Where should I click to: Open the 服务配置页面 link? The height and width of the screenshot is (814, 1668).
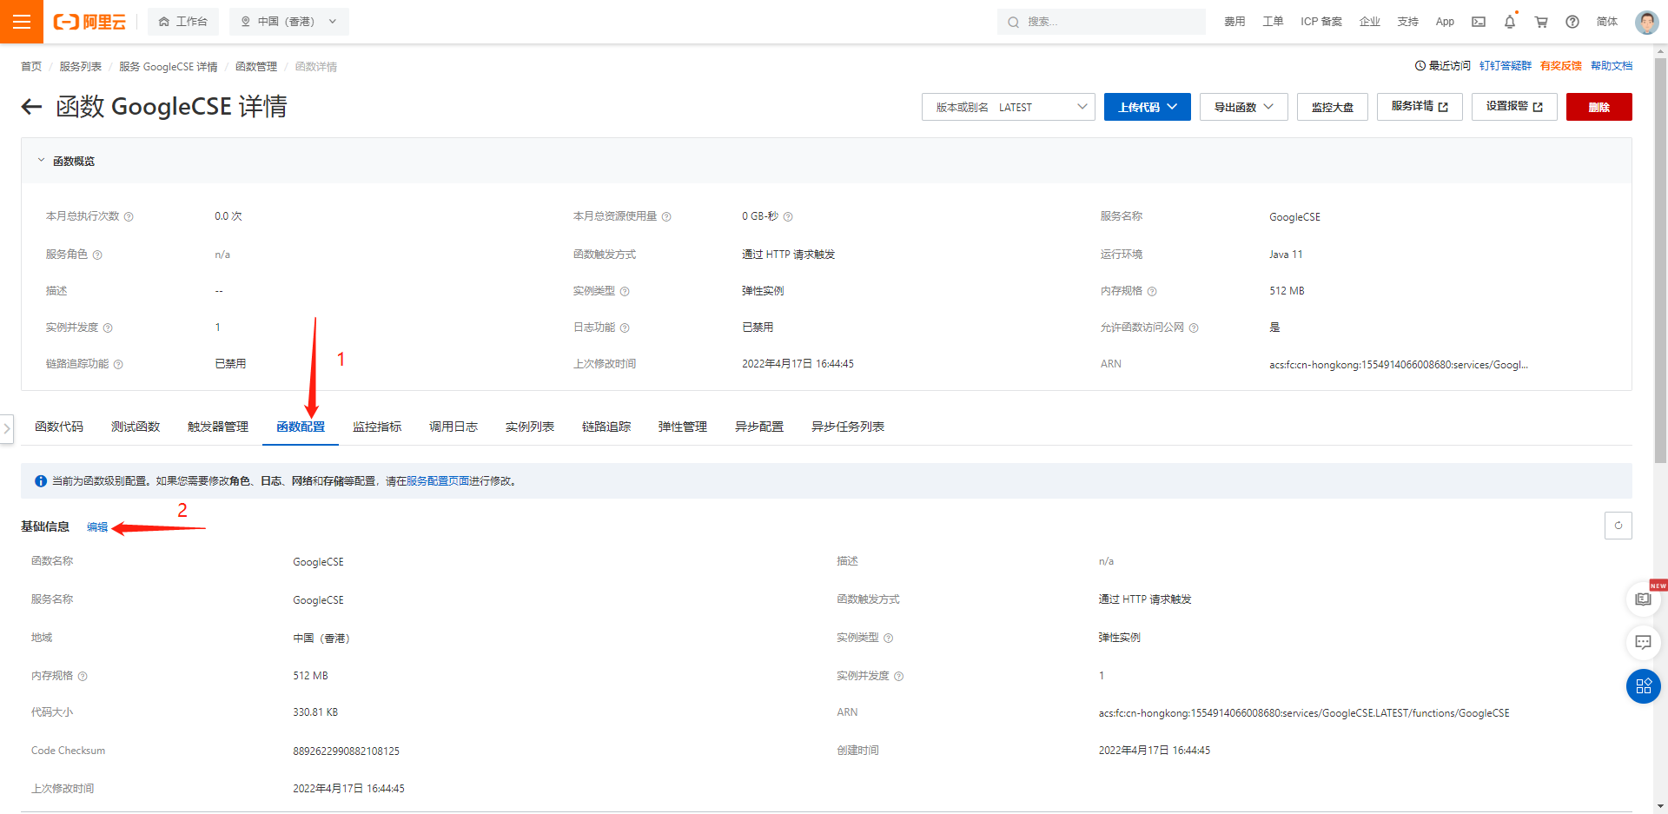click(438, 481)
